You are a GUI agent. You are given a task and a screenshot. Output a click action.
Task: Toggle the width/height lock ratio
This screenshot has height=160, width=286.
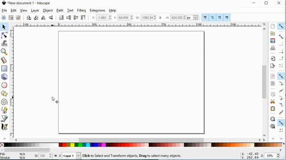click(x=160, y=18)
